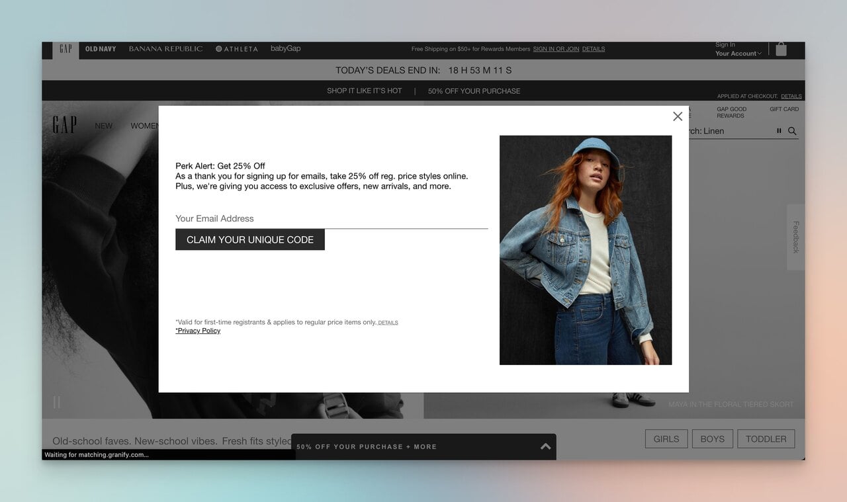The height and width of the screenshot is (502, 847).
Task: Click the Your Email Address field
Action: pyautogui.click(x=332, y=218)
